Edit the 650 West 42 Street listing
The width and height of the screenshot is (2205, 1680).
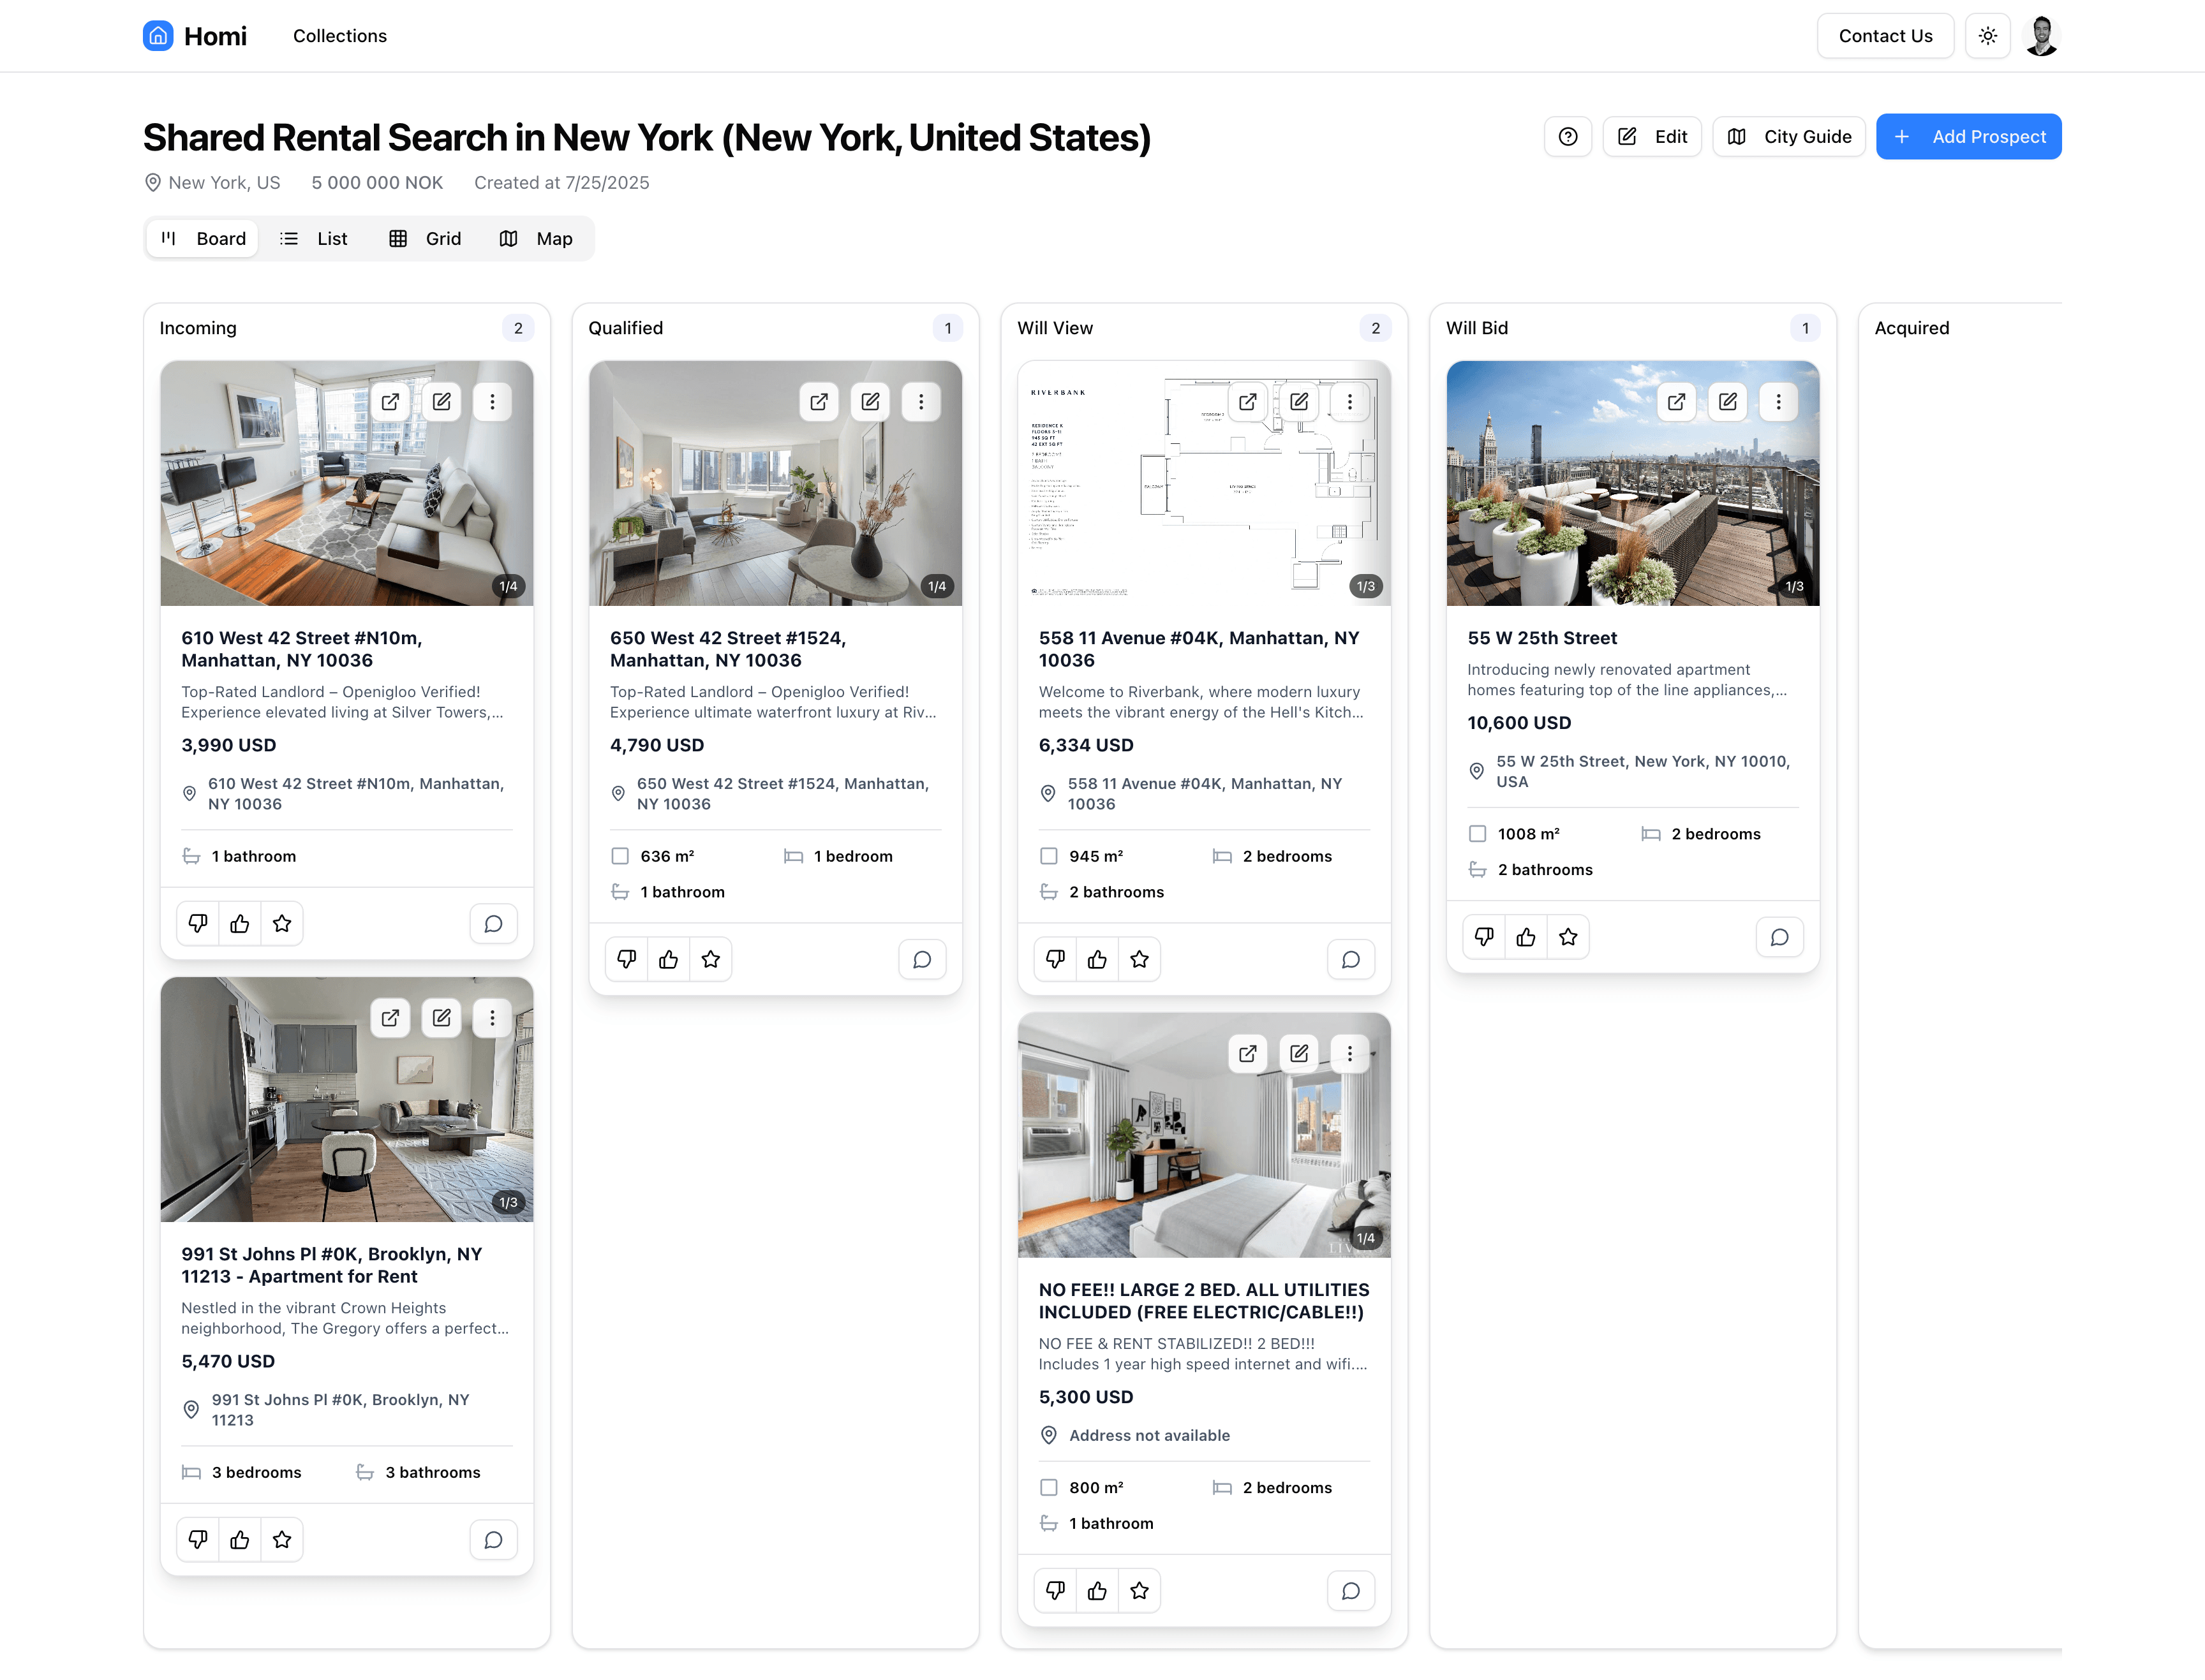[870, 401]
